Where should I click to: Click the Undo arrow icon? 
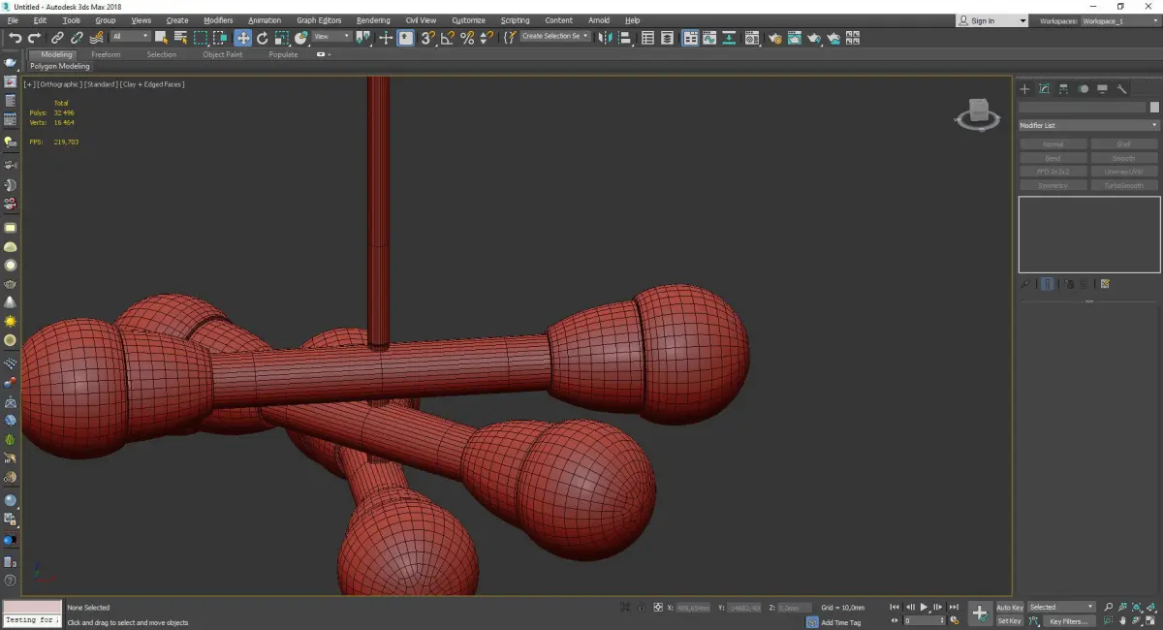[x=15, y=38]
